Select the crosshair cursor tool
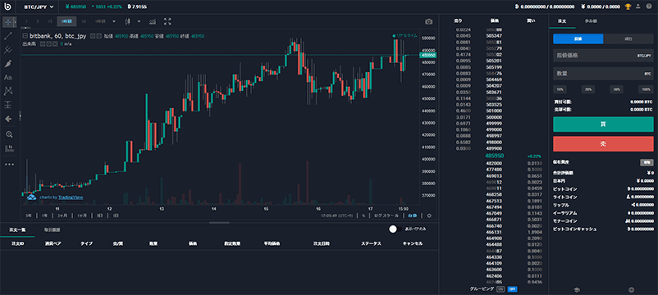Viewport: 658px width, 295px height. pyautogui.click(x=8, y=22)
